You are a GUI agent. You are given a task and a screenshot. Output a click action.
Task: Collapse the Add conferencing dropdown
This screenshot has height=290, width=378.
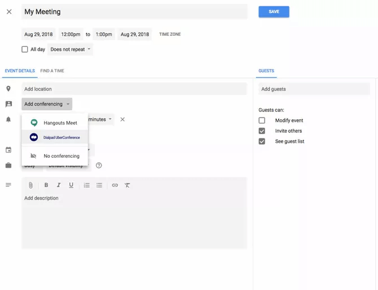pos(47,104)
